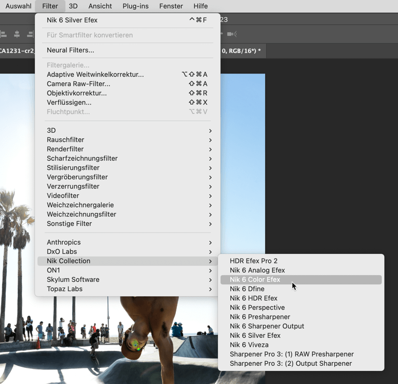Screen dimensions: 398x384
Task: Open the 3D menu in menu bar
Action: [73, 6]
